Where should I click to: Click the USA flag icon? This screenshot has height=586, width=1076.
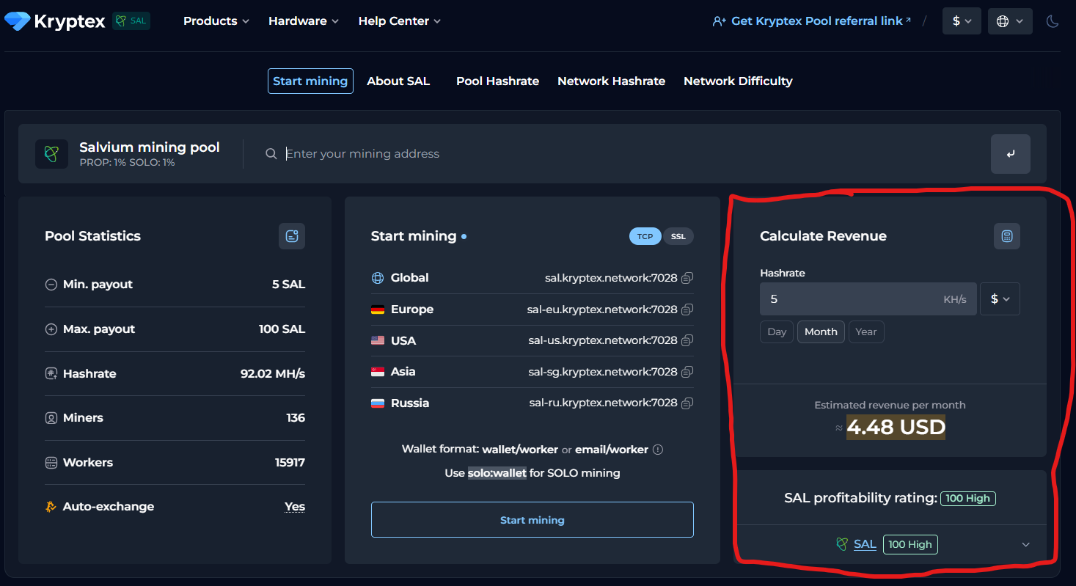pos(378,341)
